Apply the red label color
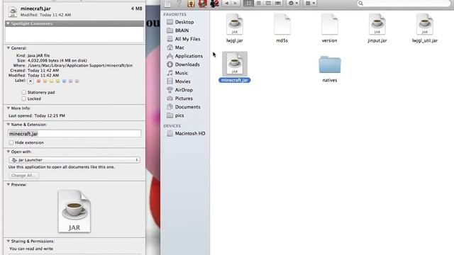 point(38,81)
